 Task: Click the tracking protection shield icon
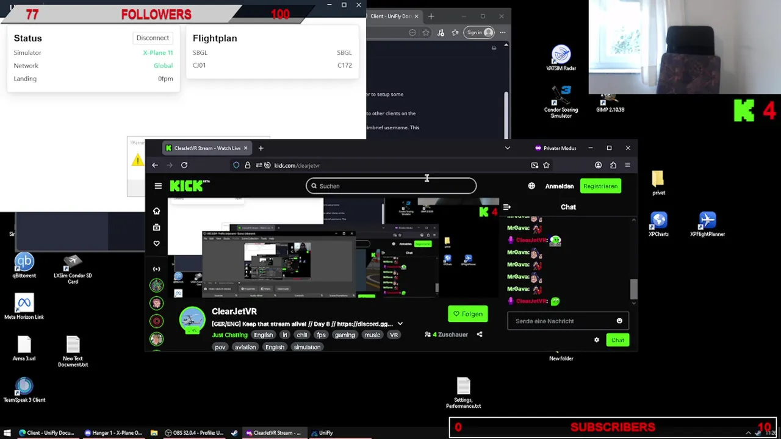click(236, 165)
